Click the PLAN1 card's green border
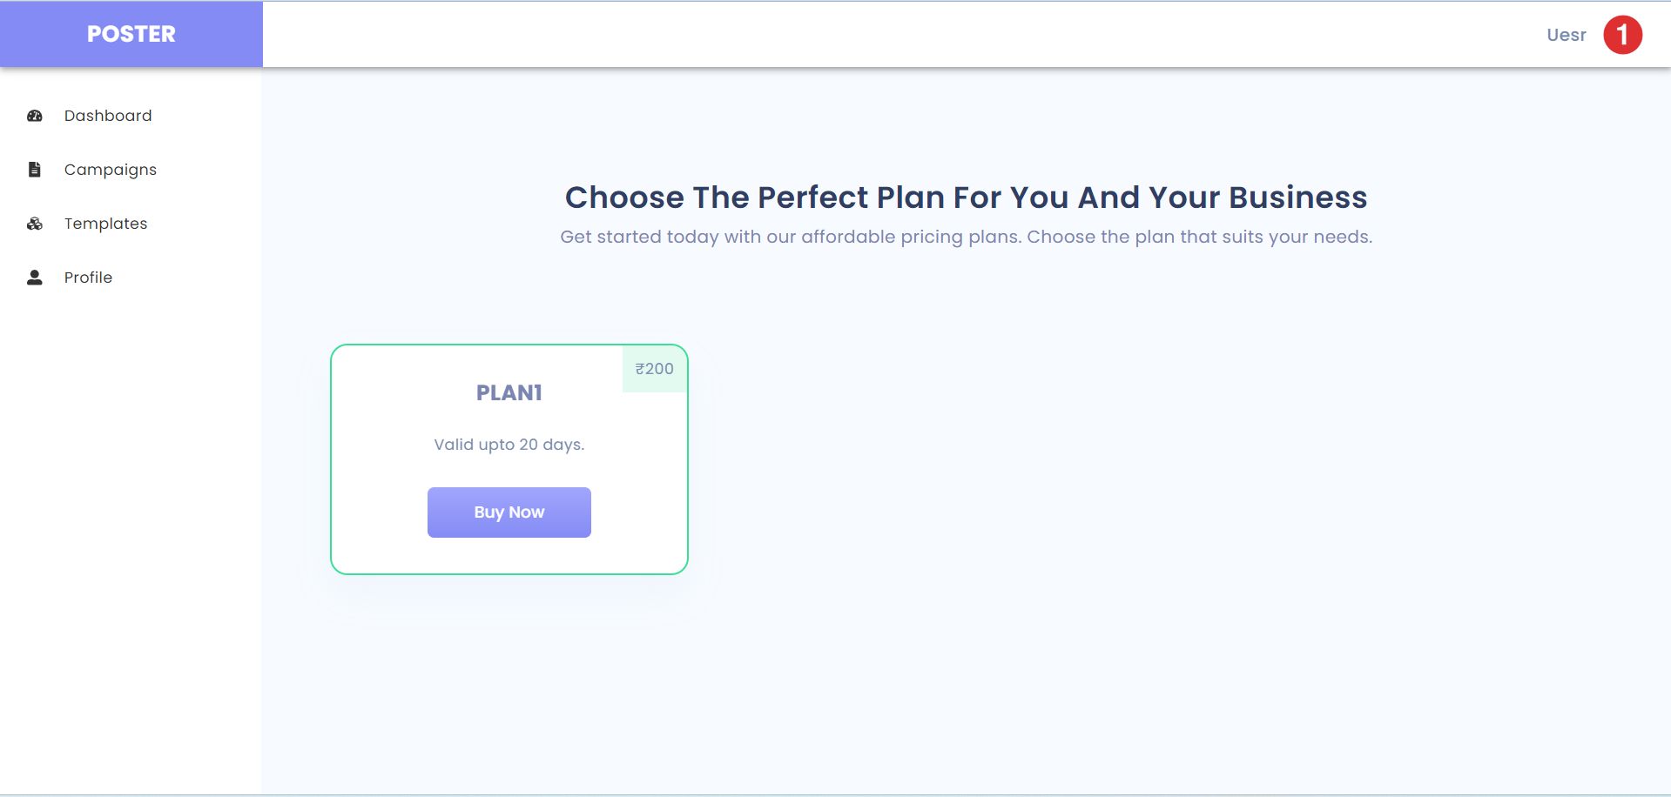The height and width of the screenshot is (797, 1671). (x=332, y=459)
